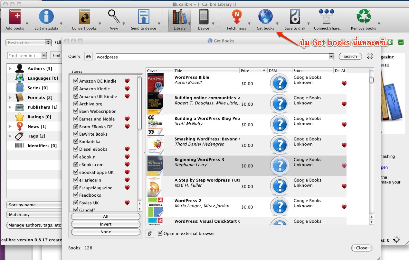Open the Query history dropdown arrow
This screenshot has height=260, width=409.
pyautogui.click(x=331, y=57)
